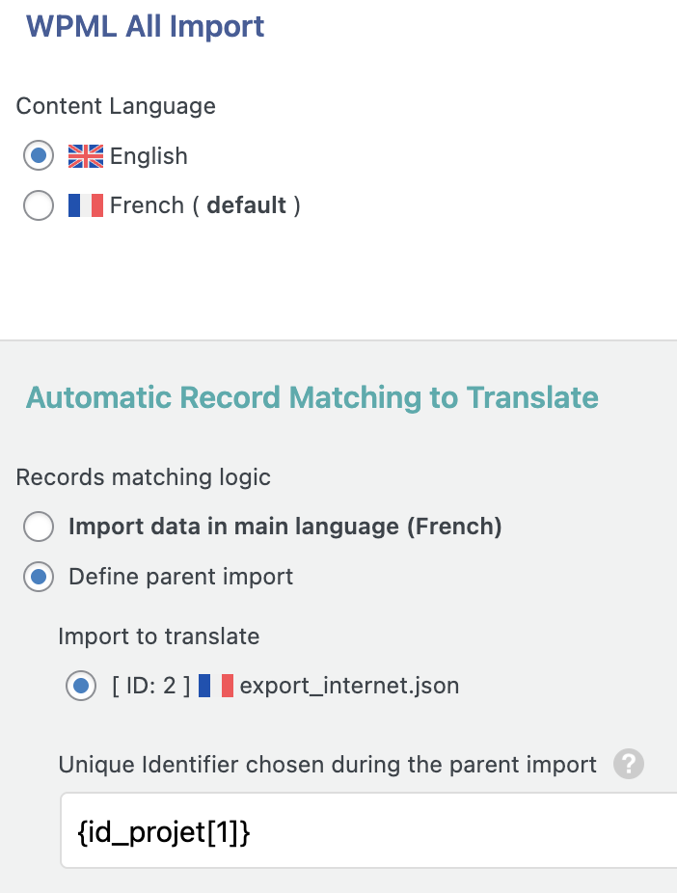Viewport: 677px width, 893px height.
Task: Click the French flag icon beside French (default)
Action: point(86,205)
